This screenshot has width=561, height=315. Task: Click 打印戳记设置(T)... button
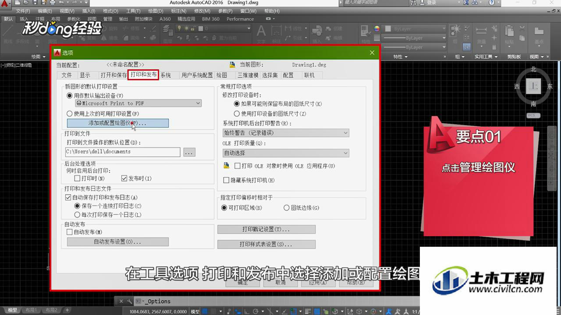click(266, 229)
